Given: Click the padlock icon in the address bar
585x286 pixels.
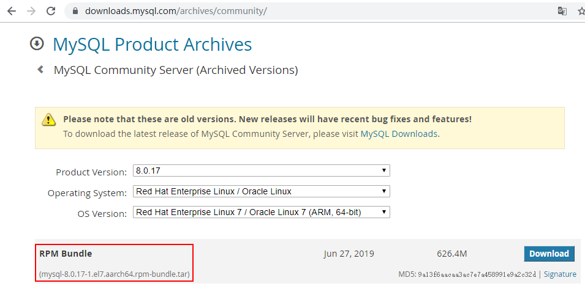Looking at the screenshot, I should (x=75, y=11).
